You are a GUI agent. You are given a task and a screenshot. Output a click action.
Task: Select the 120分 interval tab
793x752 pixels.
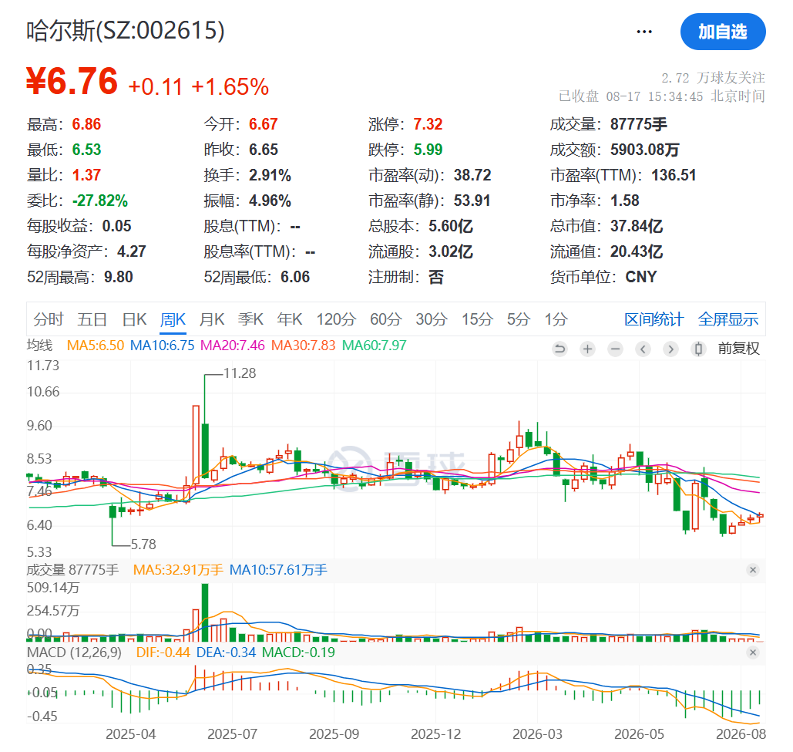click(x=336, y=320)
